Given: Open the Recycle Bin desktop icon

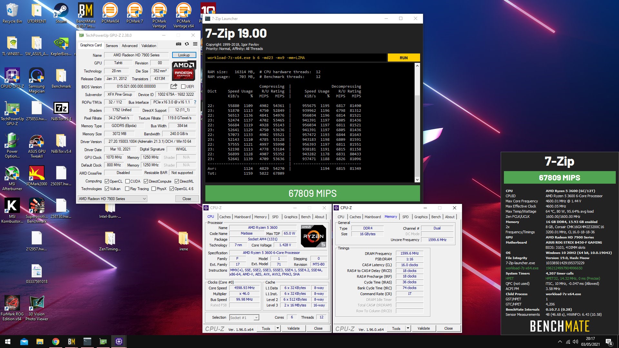Looking at the screenshot, I should 12,13.
